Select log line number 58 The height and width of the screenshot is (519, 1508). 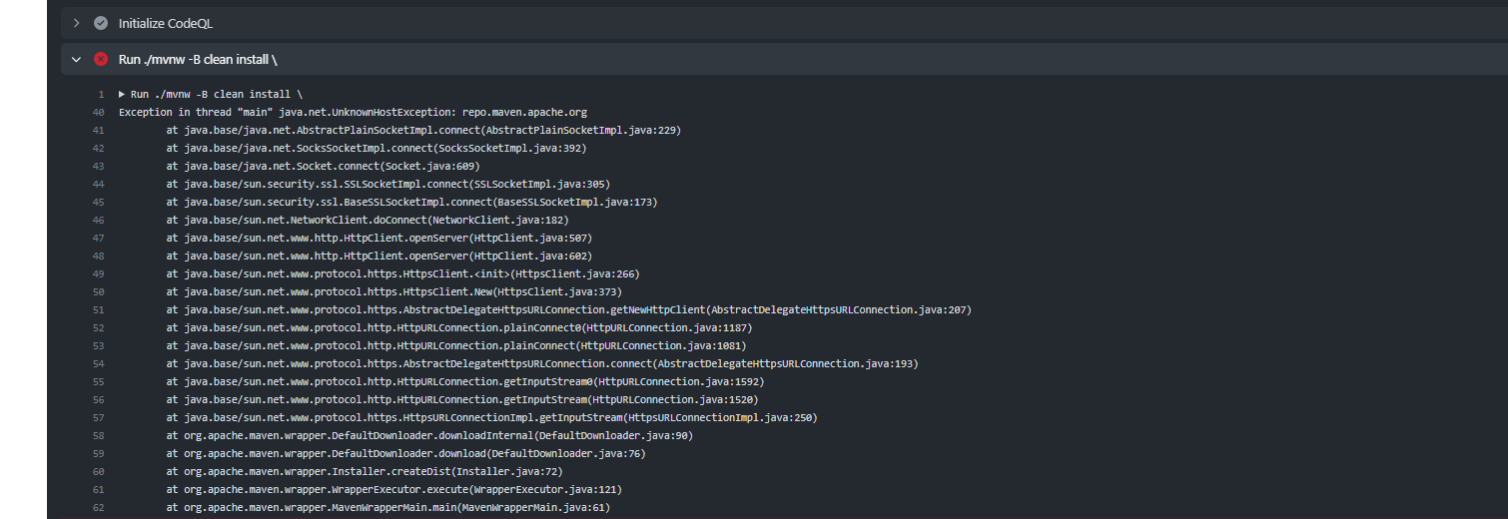click(98, 435)
